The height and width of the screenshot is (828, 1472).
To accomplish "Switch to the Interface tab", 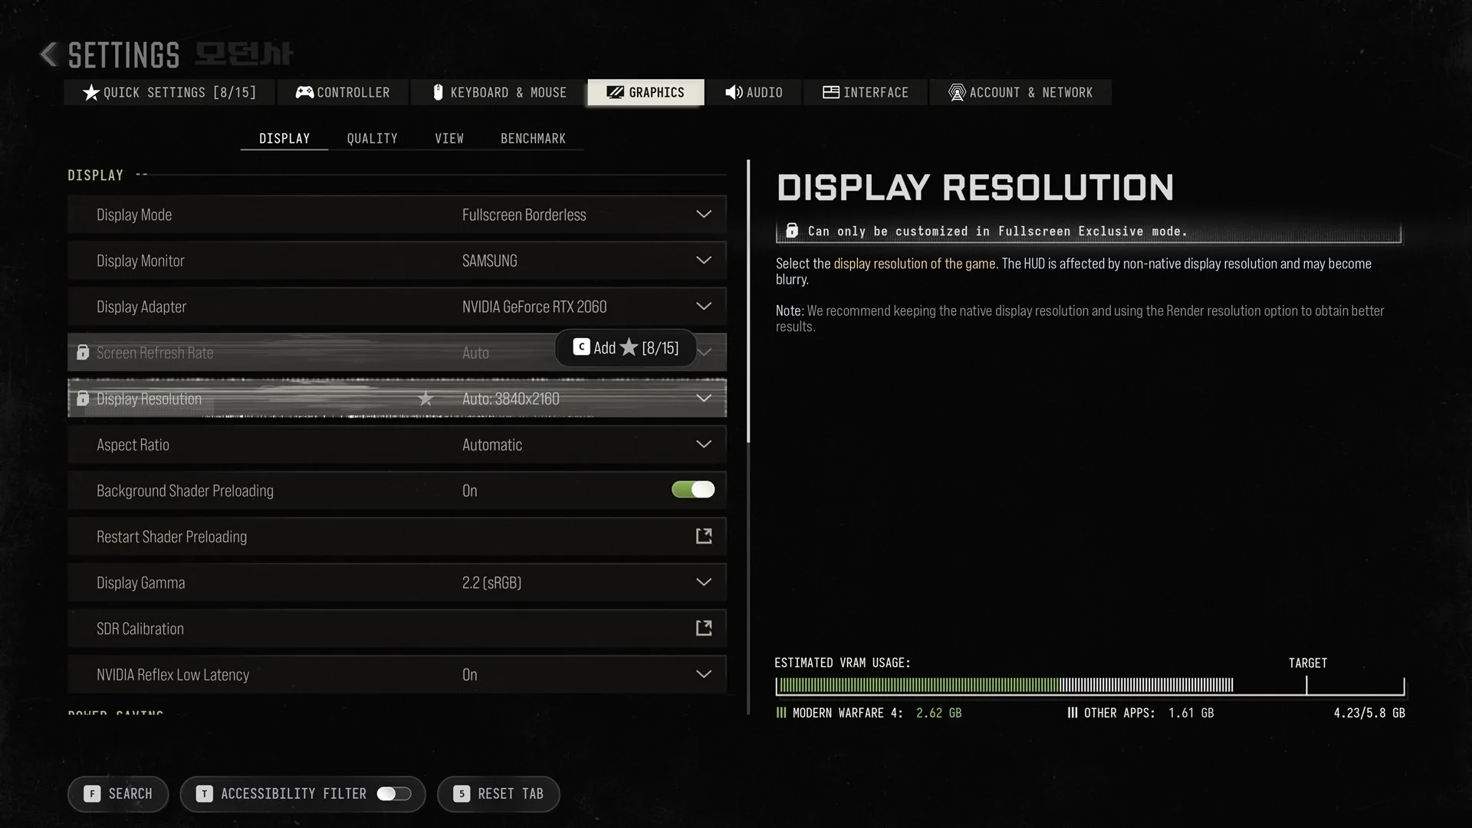I will pyautogui.click(x=866, y=92).
